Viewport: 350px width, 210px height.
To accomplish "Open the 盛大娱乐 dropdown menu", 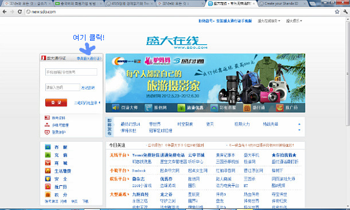I will [294, 21].
